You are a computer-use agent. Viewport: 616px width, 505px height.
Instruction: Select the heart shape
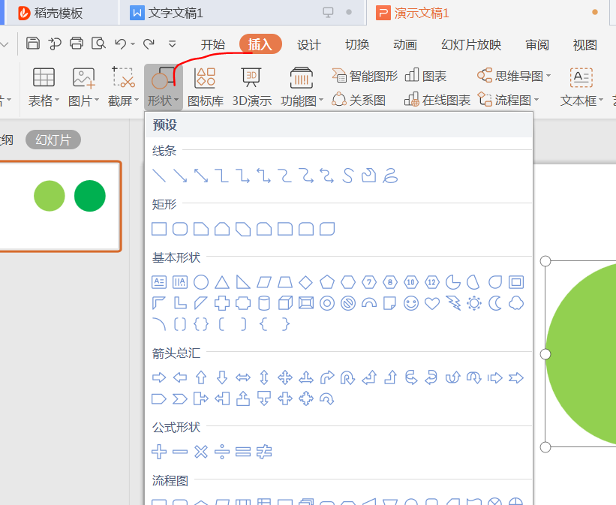tap(432, 303)
